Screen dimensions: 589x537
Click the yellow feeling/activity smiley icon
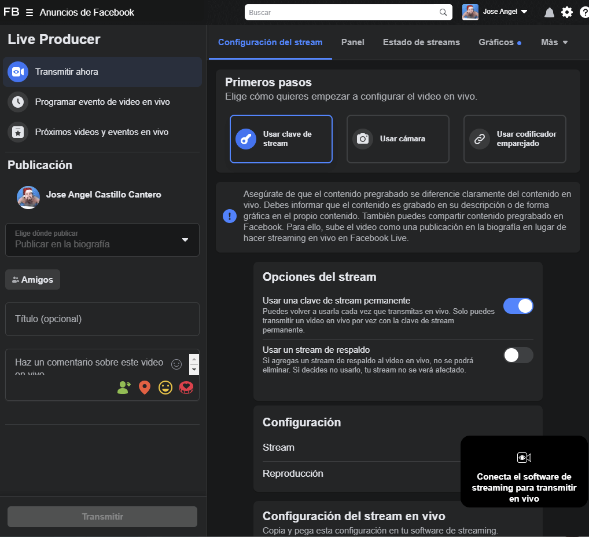[x=165, y=388]
